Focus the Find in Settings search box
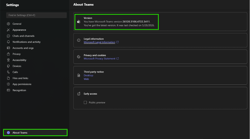 36,15
